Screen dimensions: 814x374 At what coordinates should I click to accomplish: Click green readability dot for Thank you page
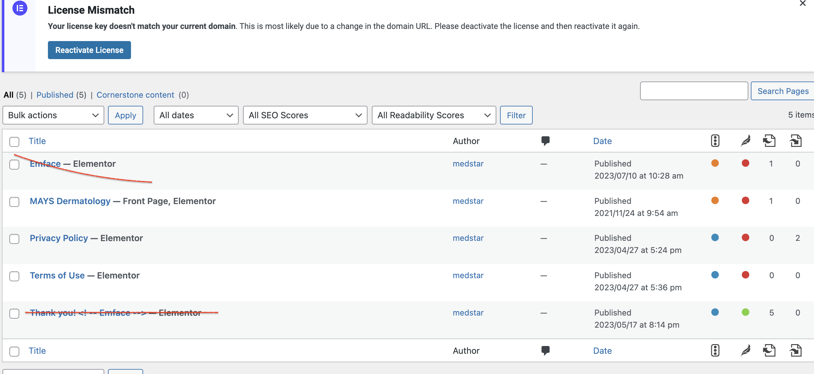point(745,312)
